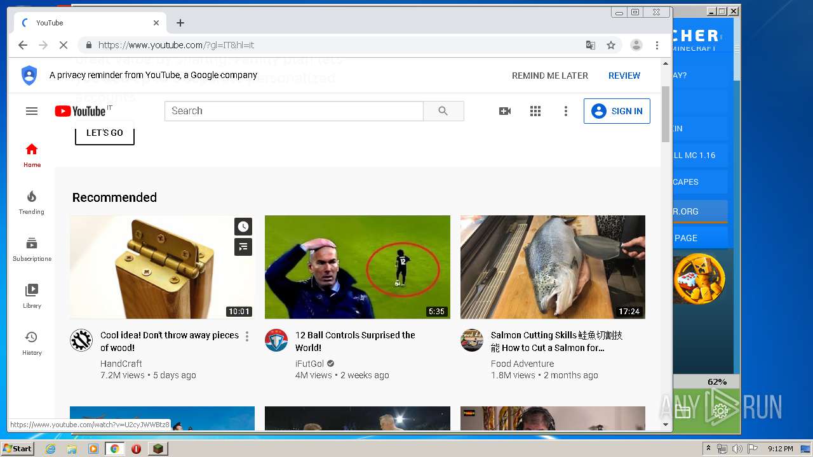The height and width of the screenshot is (457, 813).
Task: Open 12 Ball Controls Surprised title
Action: click(x=355, y=341)
